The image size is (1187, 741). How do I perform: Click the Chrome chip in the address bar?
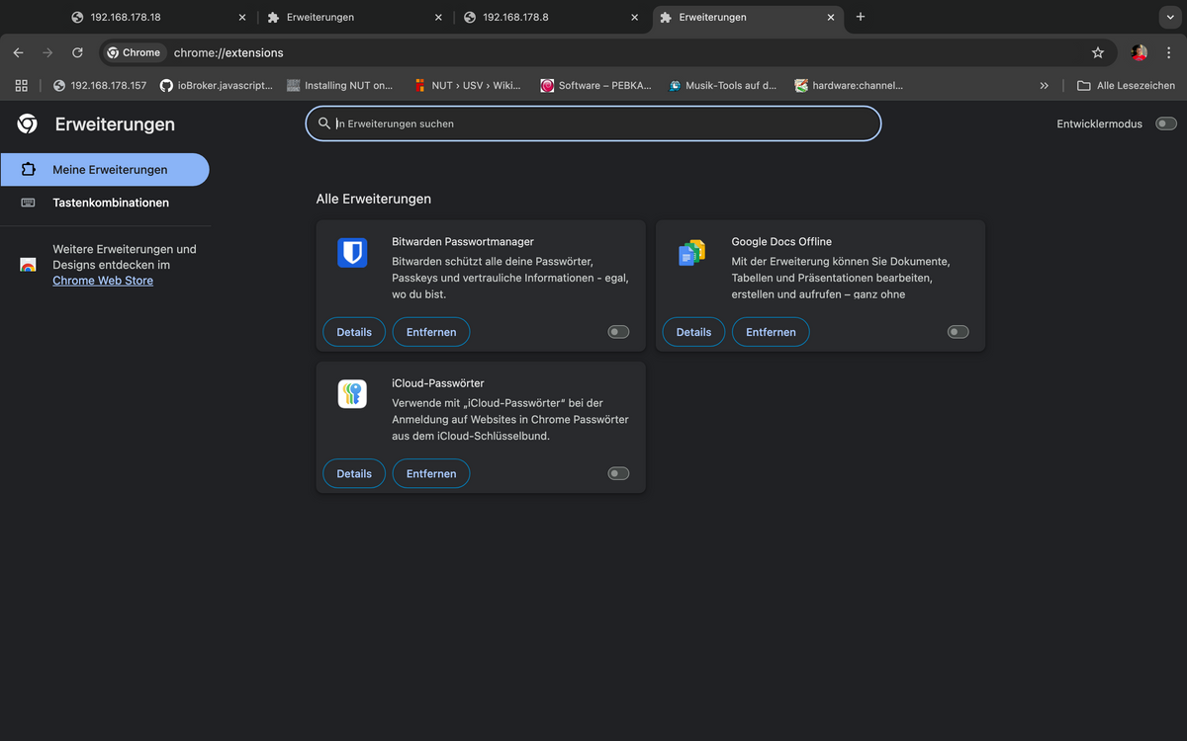(x=135, y=52)
